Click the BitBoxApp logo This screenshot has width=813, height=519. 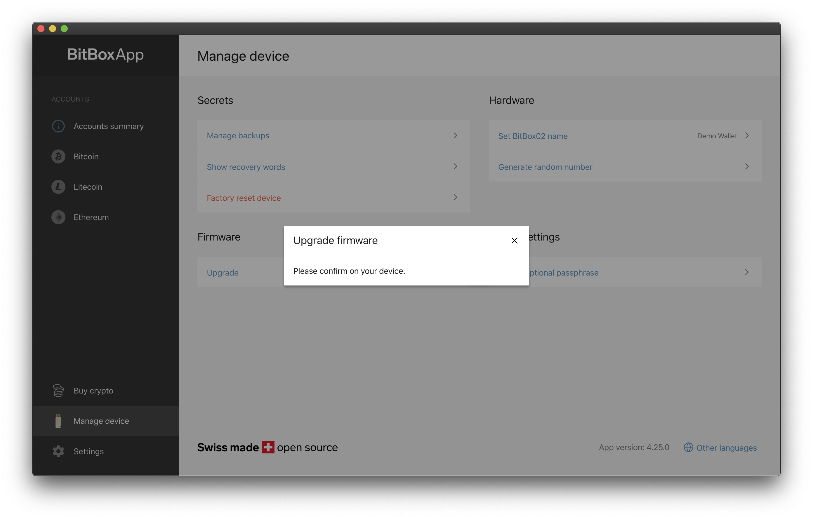coord(105,55)
